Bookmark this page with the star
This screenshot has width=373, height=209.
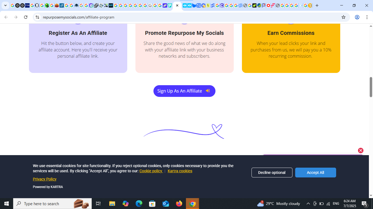coord(344,17)
